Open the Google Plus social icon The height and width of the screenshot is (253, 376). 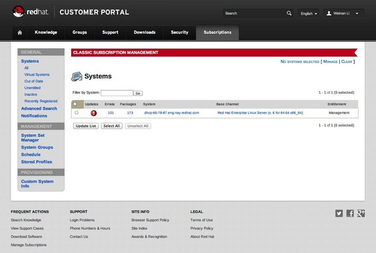coord(361,213)
